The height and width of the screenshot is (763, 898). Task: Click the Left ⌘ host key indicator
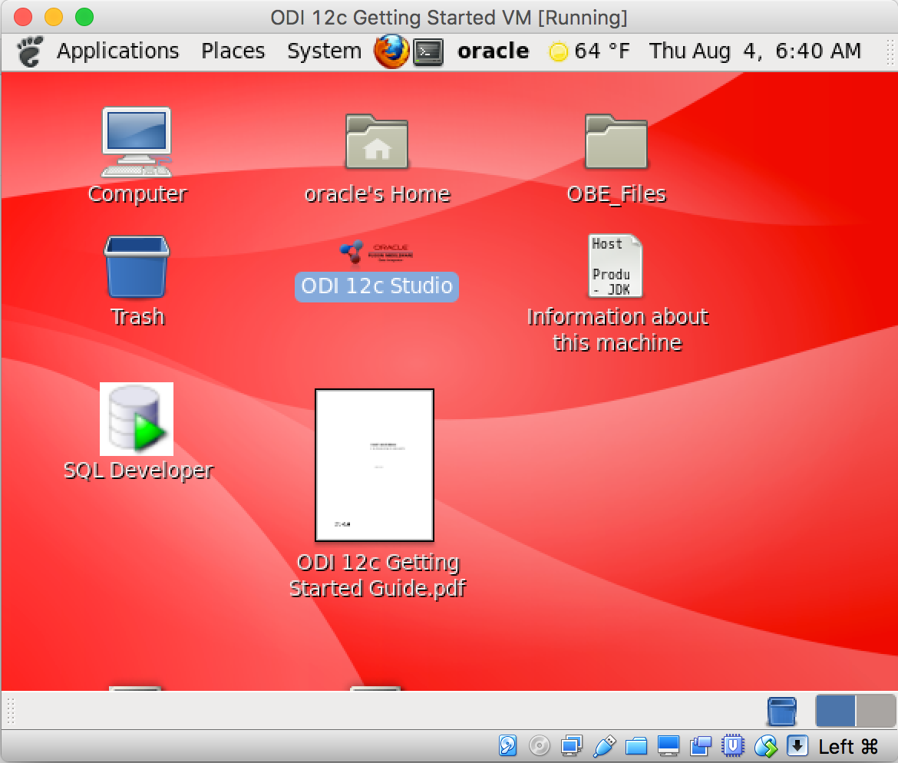[848, 746]
